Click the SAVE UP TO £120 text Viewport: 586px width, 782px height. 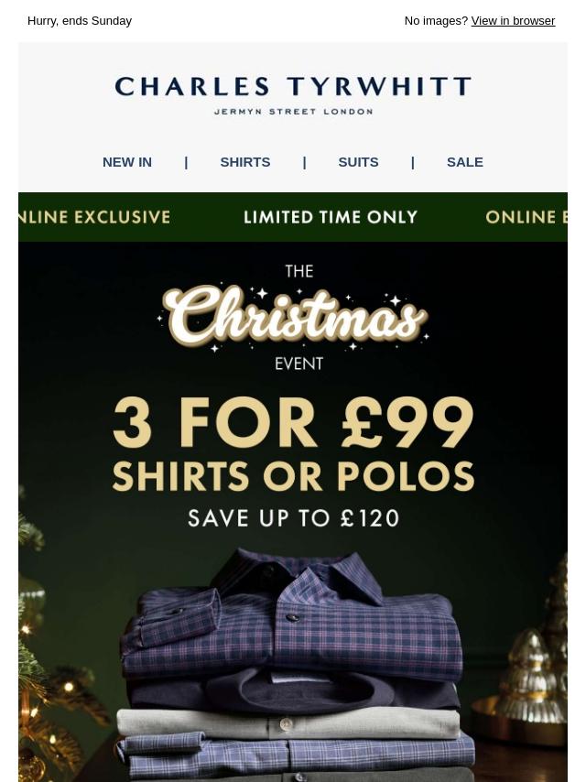coord(293,518)
